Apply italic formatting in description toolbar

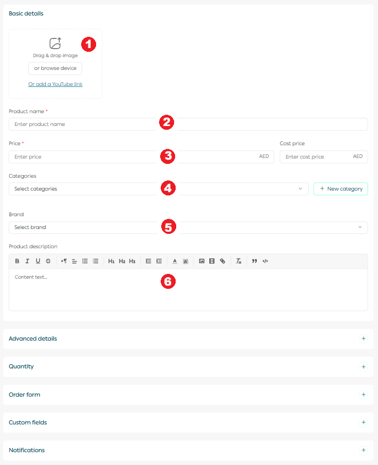pyautogui.click(x=27, y=261)
